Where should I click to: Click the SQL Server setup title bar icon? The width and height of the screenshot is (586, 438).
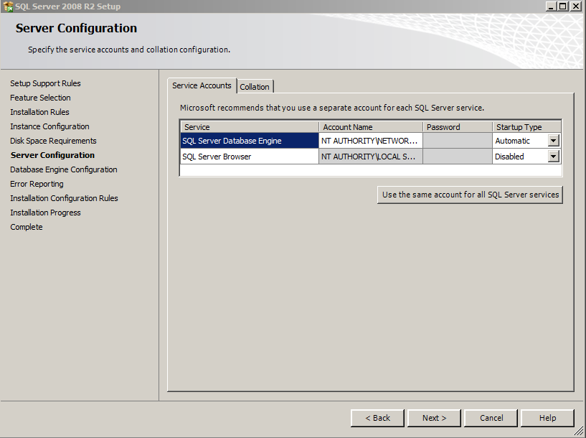[x=7, y=6]
